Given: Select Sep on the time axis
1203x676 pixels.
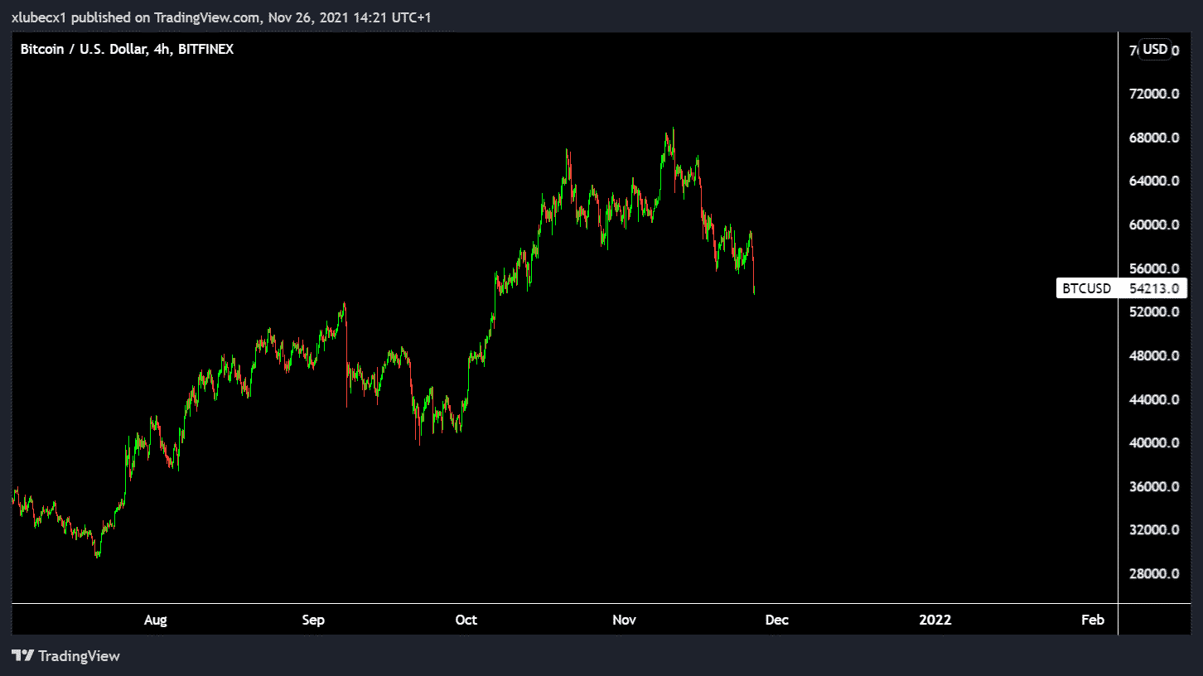Looking at the screenshot, I should (313, 620).
